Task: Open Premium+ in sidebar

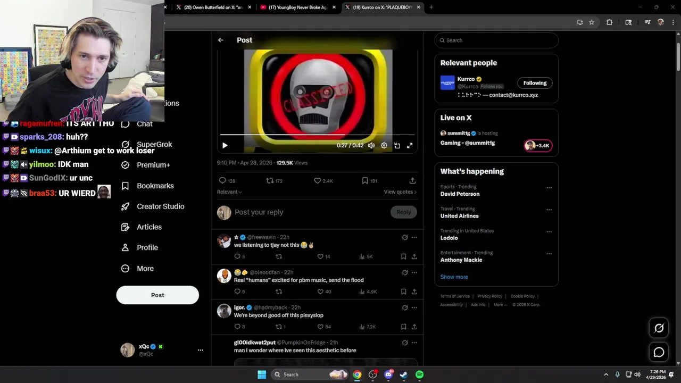Action: [x=146, y=165]
